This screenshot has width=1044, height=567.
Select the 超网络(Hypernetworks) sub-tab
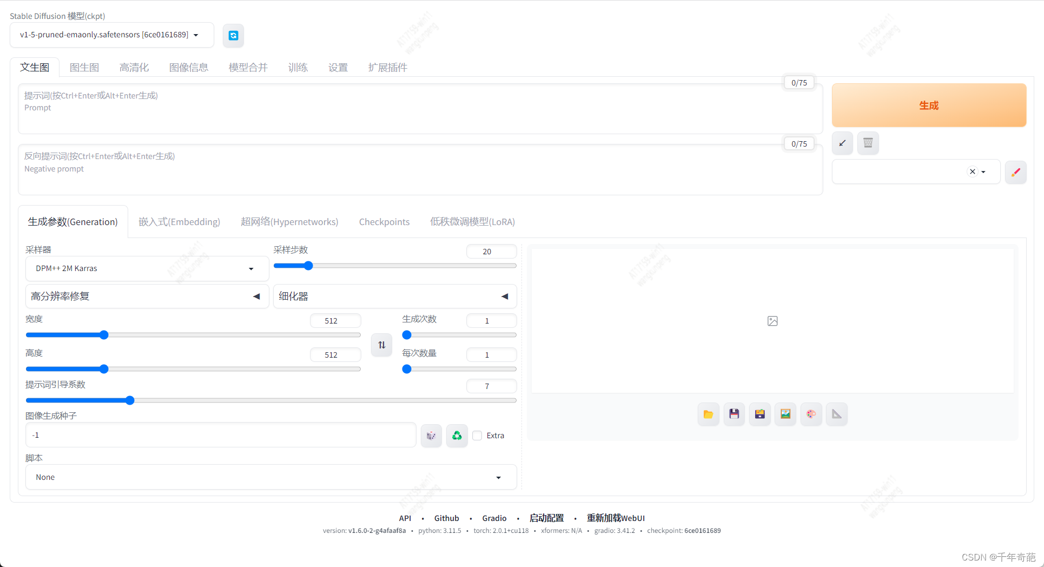pos(289,222)
